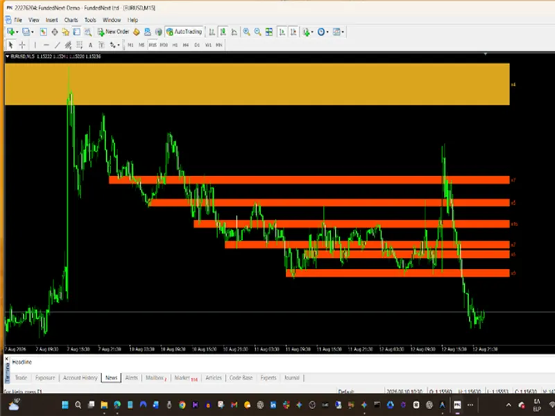Open the Windows Start menu
The image size is (555, 416).
coord(65,405)
